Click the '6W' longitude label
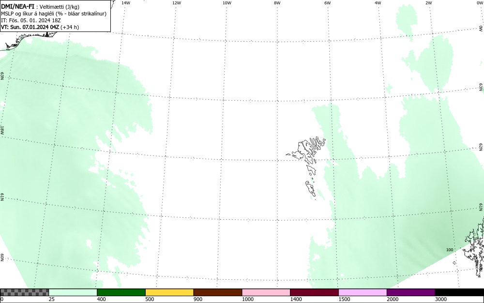 coord(328,3)
